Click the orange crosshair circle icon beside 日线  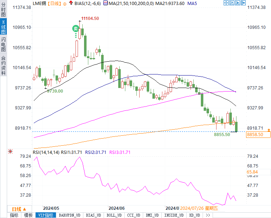[x=65, y=4]
